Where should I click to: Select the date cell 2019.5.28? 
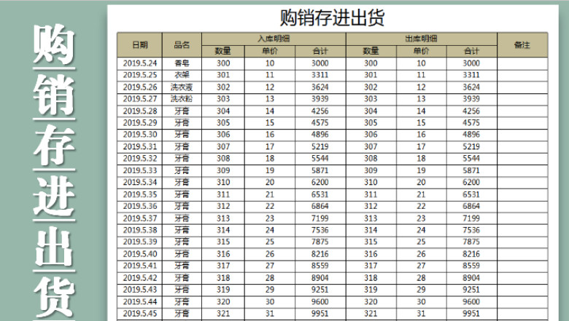tap(140, 111)
